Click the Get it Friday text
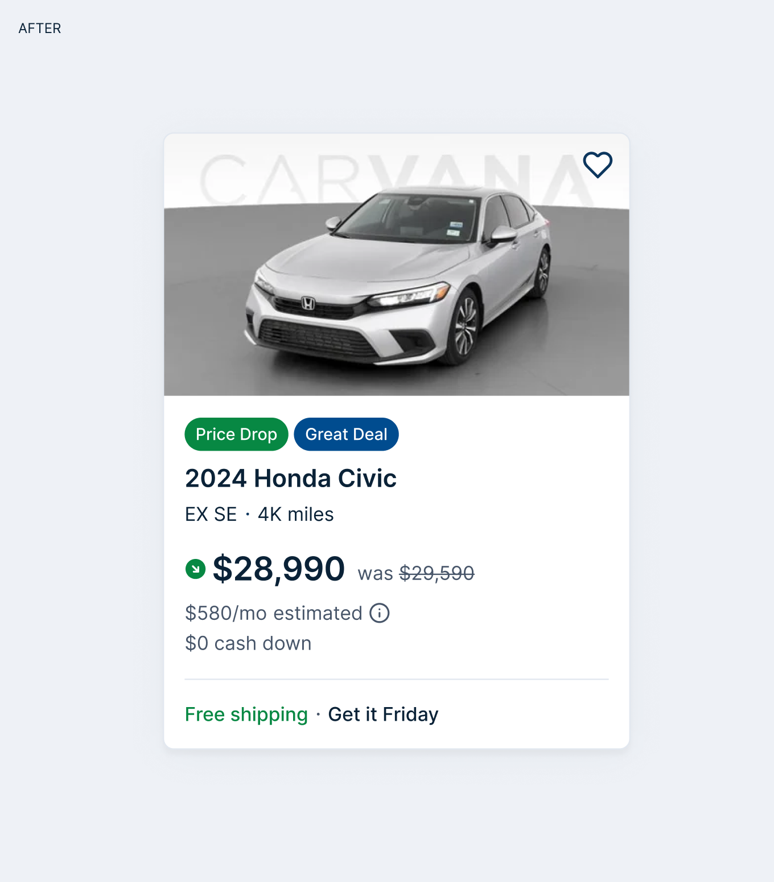 click(383, 714)
